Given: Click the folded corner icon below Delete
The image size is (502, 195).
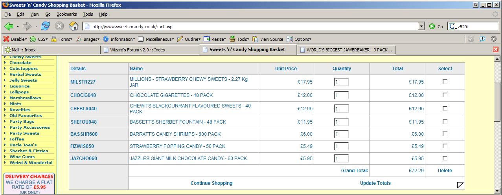Looking at the screenshot, I should 460,185.
